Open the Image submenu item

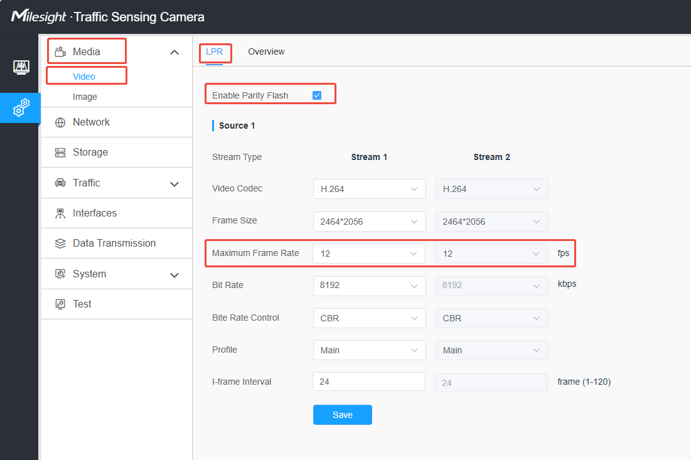tap(85, 97)
